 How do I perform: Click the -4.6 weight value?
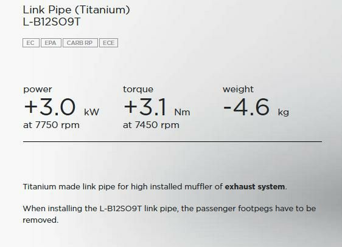(x=246, y=107)
